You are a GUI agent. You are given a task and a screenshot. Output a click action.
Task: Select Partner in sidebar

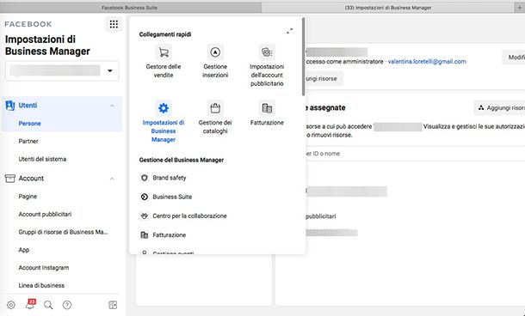[x=28, y=141]
